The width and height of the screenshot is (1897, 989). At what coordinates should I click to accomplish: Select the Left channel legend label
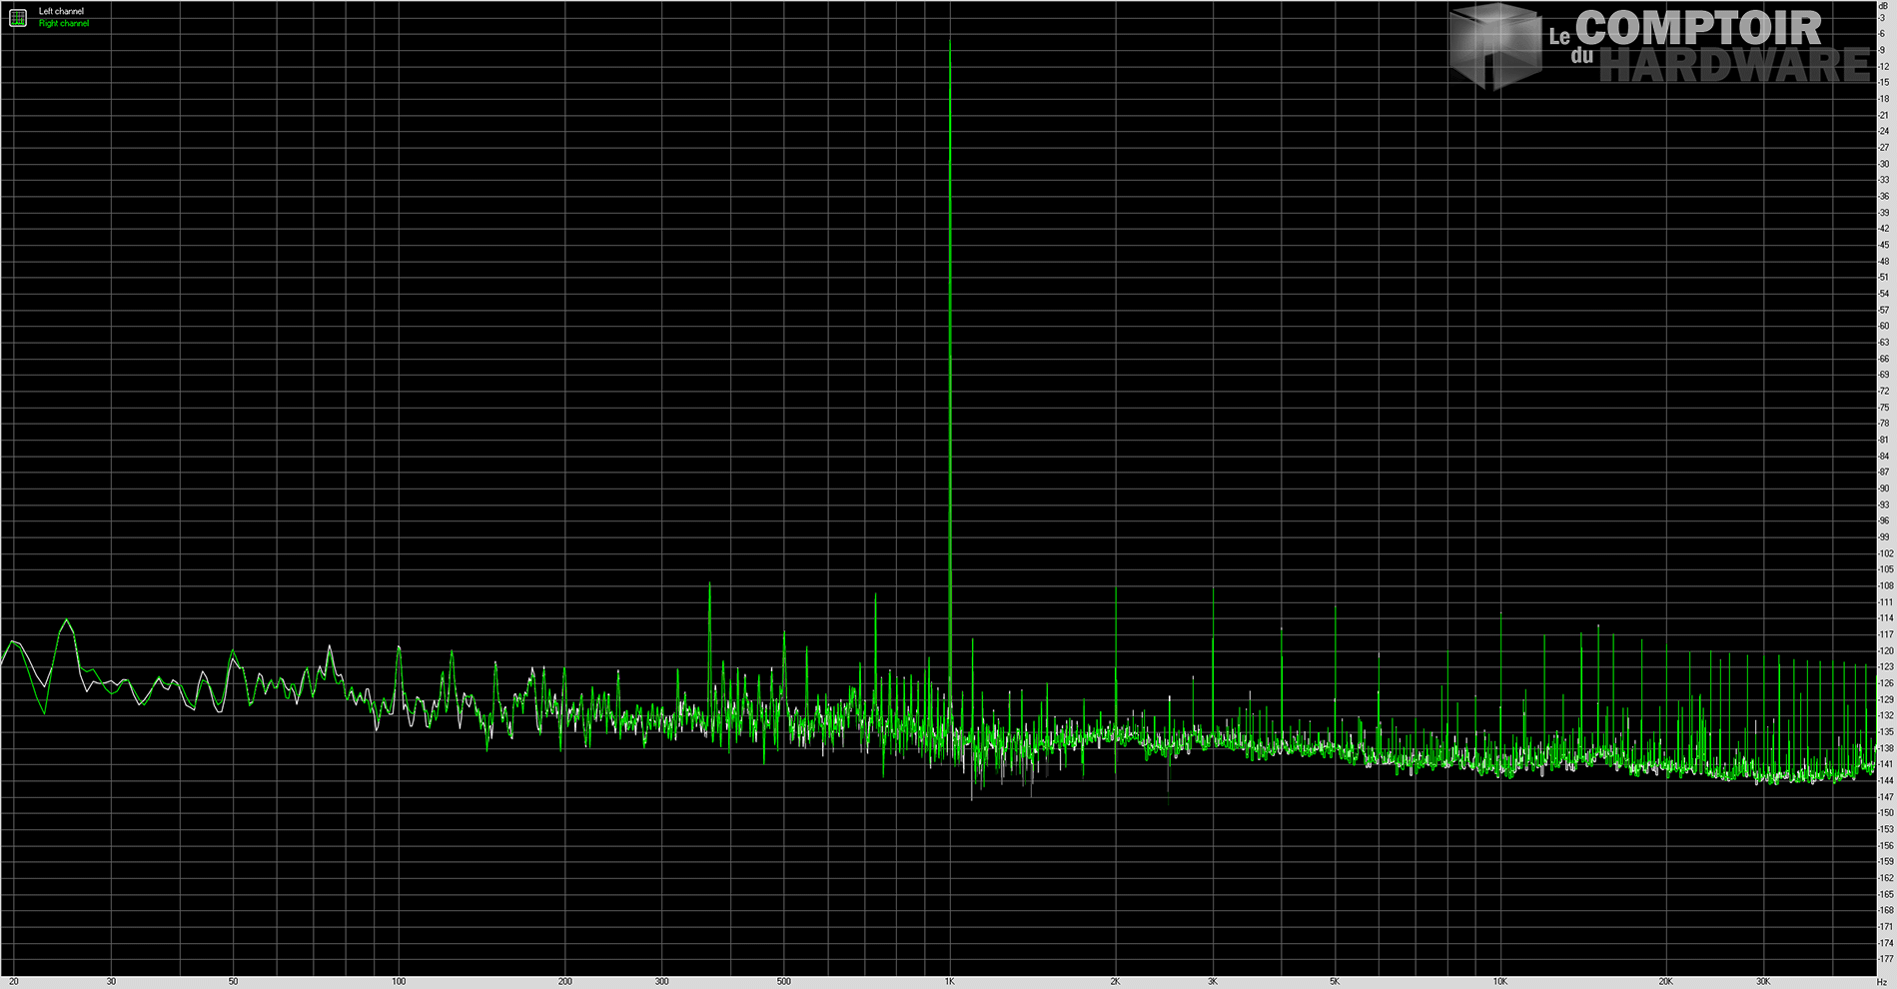coord(61,12)
